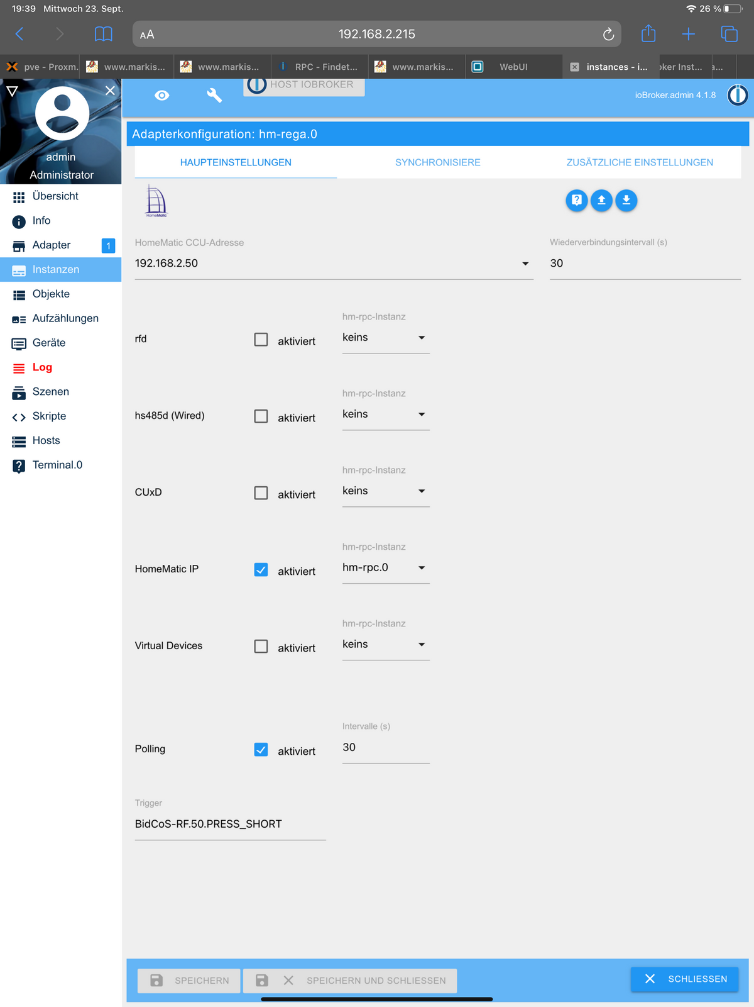Toggle expert mode eye icon
The image size is (754, 1007).
pos(162,96)
